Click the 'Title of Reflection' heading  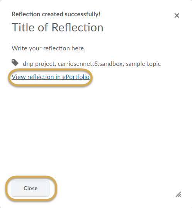pyautogui.click(x=58, y=28)
